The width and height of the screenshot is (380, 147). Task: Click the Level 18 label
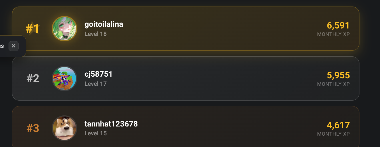[x=95, y=34]
